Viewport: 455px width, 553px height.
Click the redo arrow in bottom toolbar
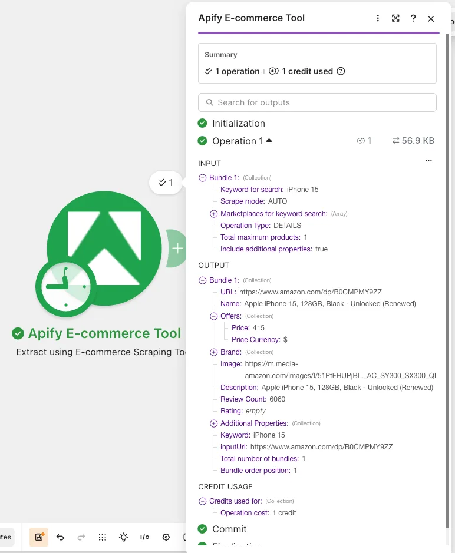pyautogui.click(x=81, y=537)
